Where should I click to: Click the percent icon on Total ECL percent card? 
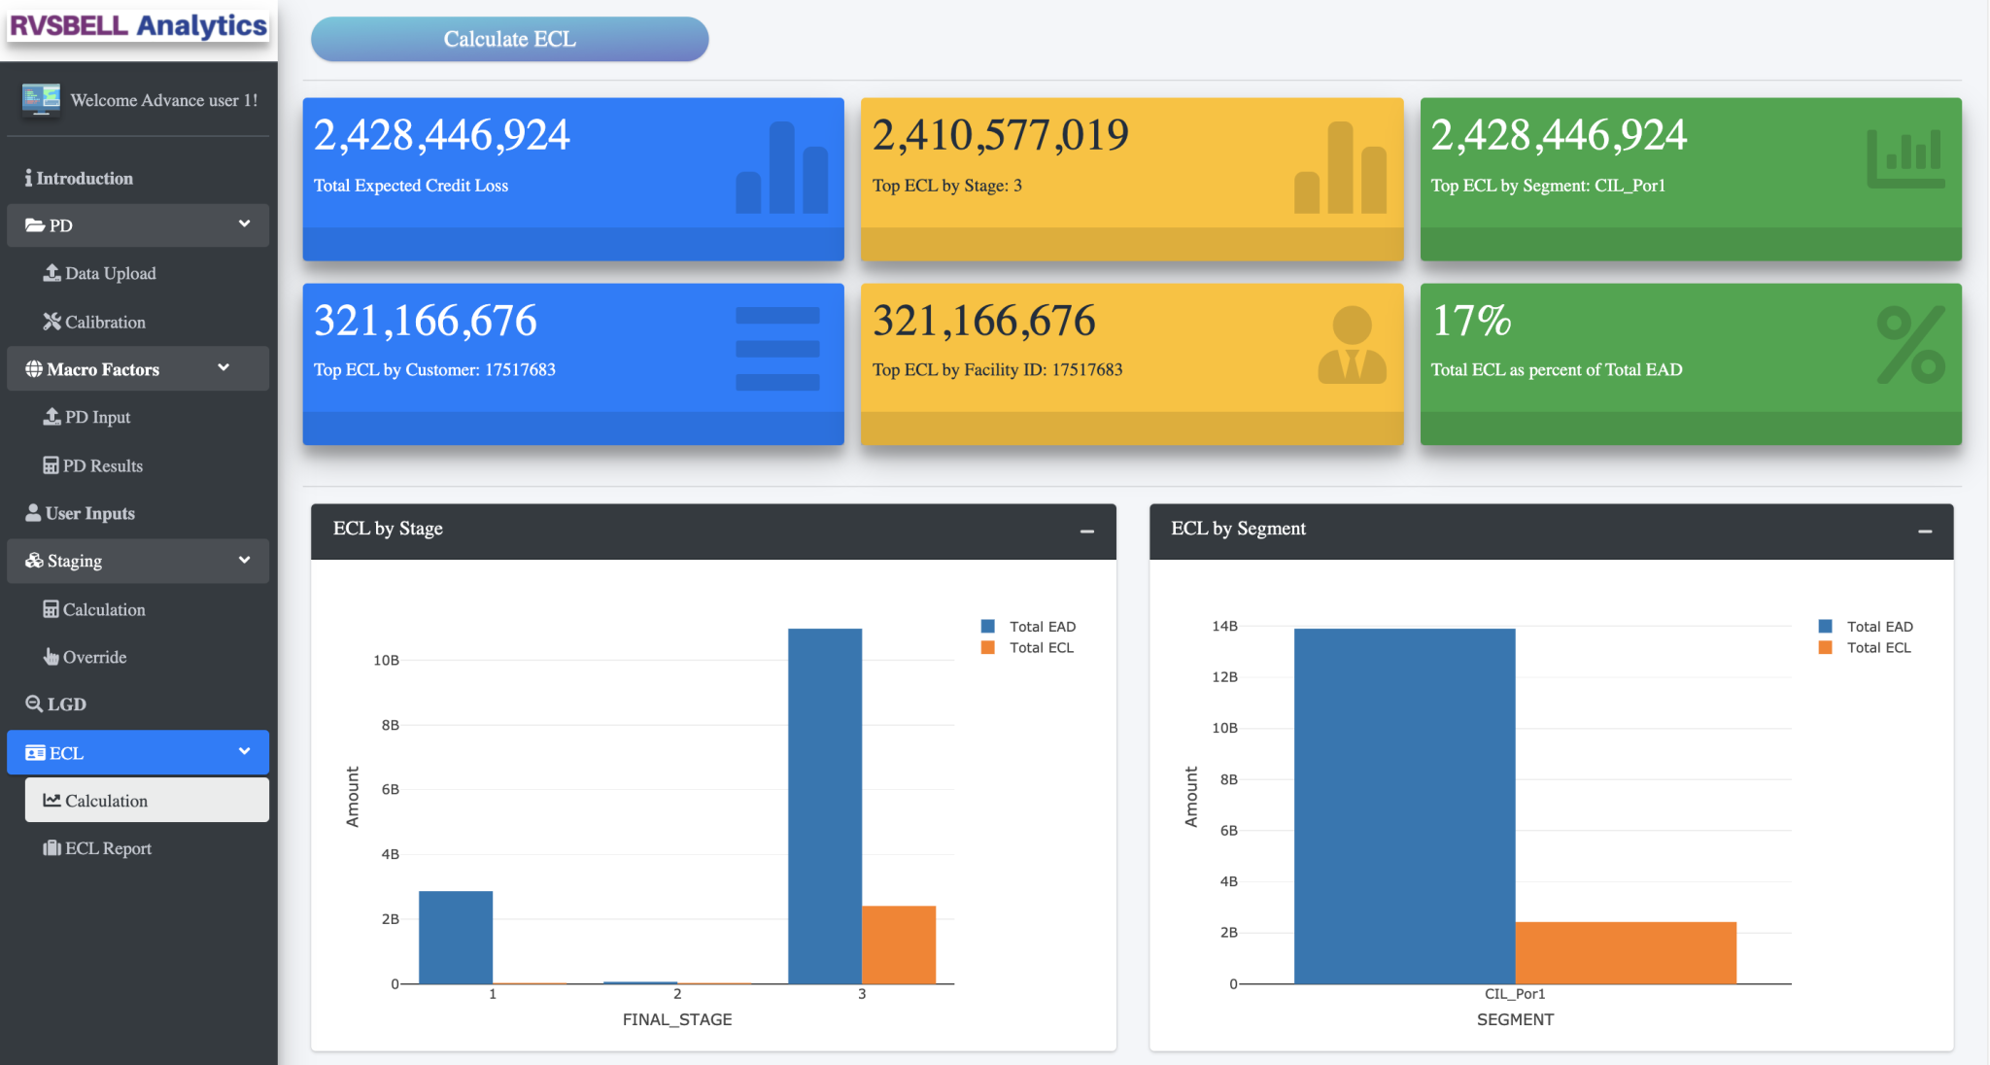tap(1911, 345)
